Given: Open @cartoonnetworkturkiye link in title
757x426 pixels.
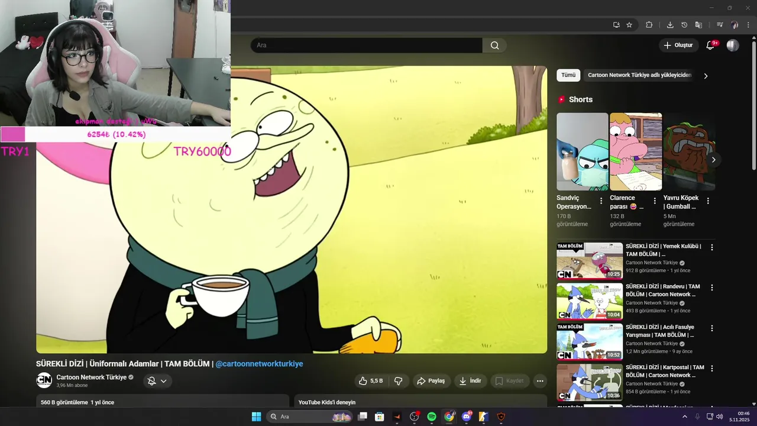Looking at the screenshot, I should coord(259,364).
